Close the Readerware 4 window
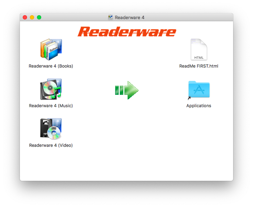This screenshot has width=253, height=207. [25, 17]
